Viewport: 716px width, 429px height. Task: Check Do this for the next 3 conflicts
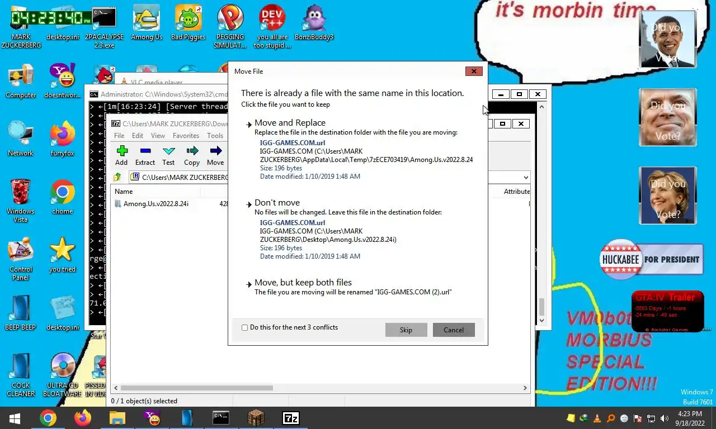click(x=244, y=328)
